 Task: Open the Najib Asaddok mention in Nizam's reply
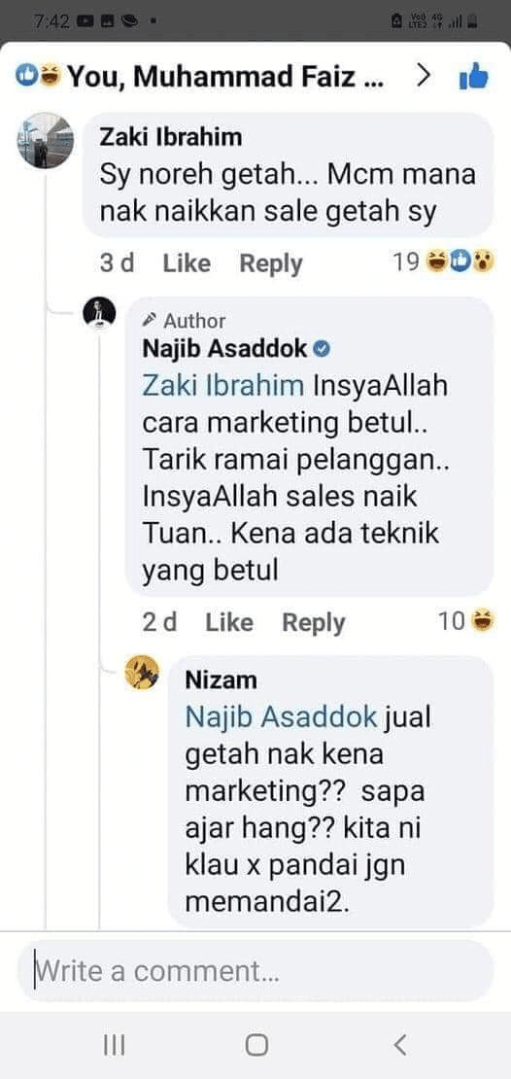282,717
